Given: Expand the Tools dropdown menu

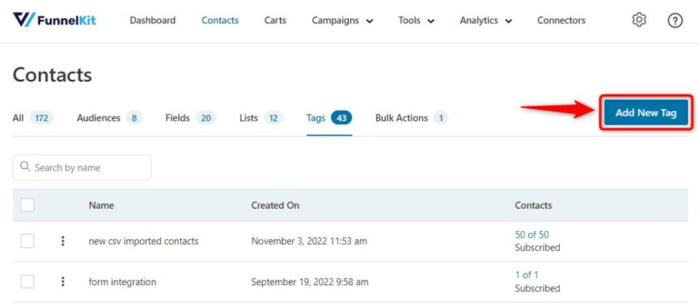Looking at the screenshot, I should tap(416, 20).
